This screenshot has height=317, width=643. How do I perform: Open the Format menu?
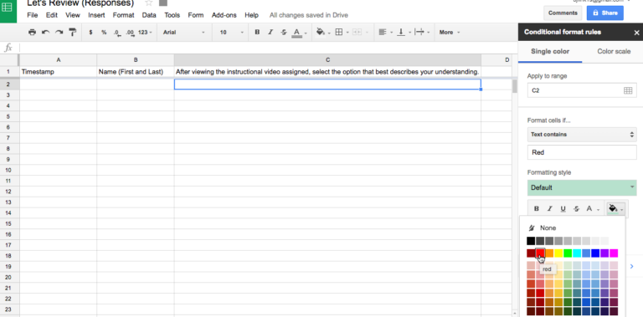(x=123, y=15)
